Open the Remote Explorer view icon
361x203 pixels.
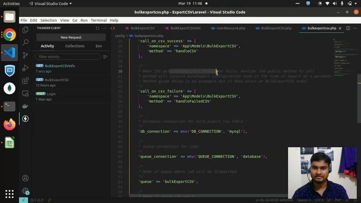[x=25, y=93]
